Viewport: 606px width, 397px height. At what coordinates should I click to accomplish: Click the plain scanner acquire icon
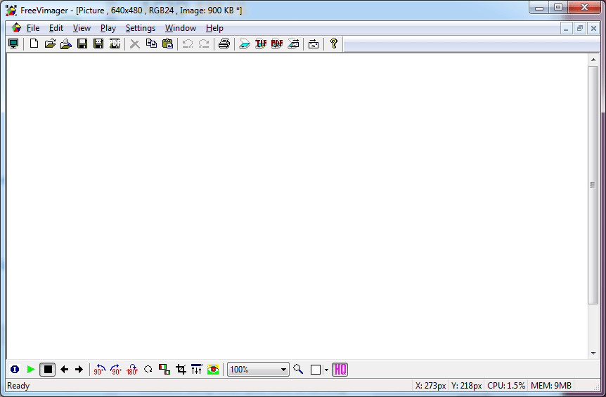(244, 44)
